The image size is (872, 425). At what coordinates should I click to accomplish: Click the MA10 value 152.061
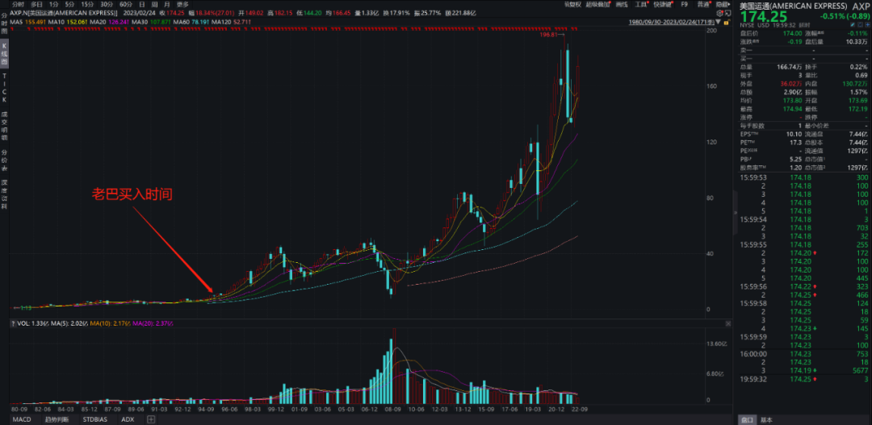(78, 23)
